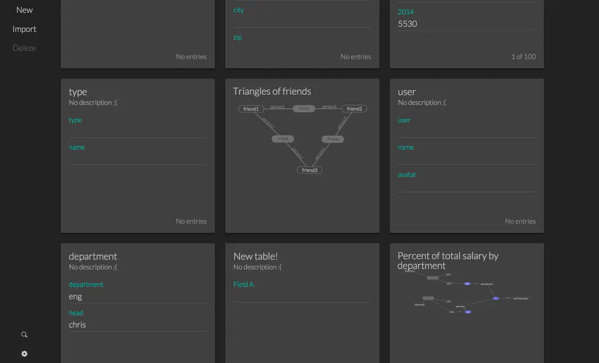Open the New table! card title
The height and width of the screenshot is (363, 599).
(255, 256)
